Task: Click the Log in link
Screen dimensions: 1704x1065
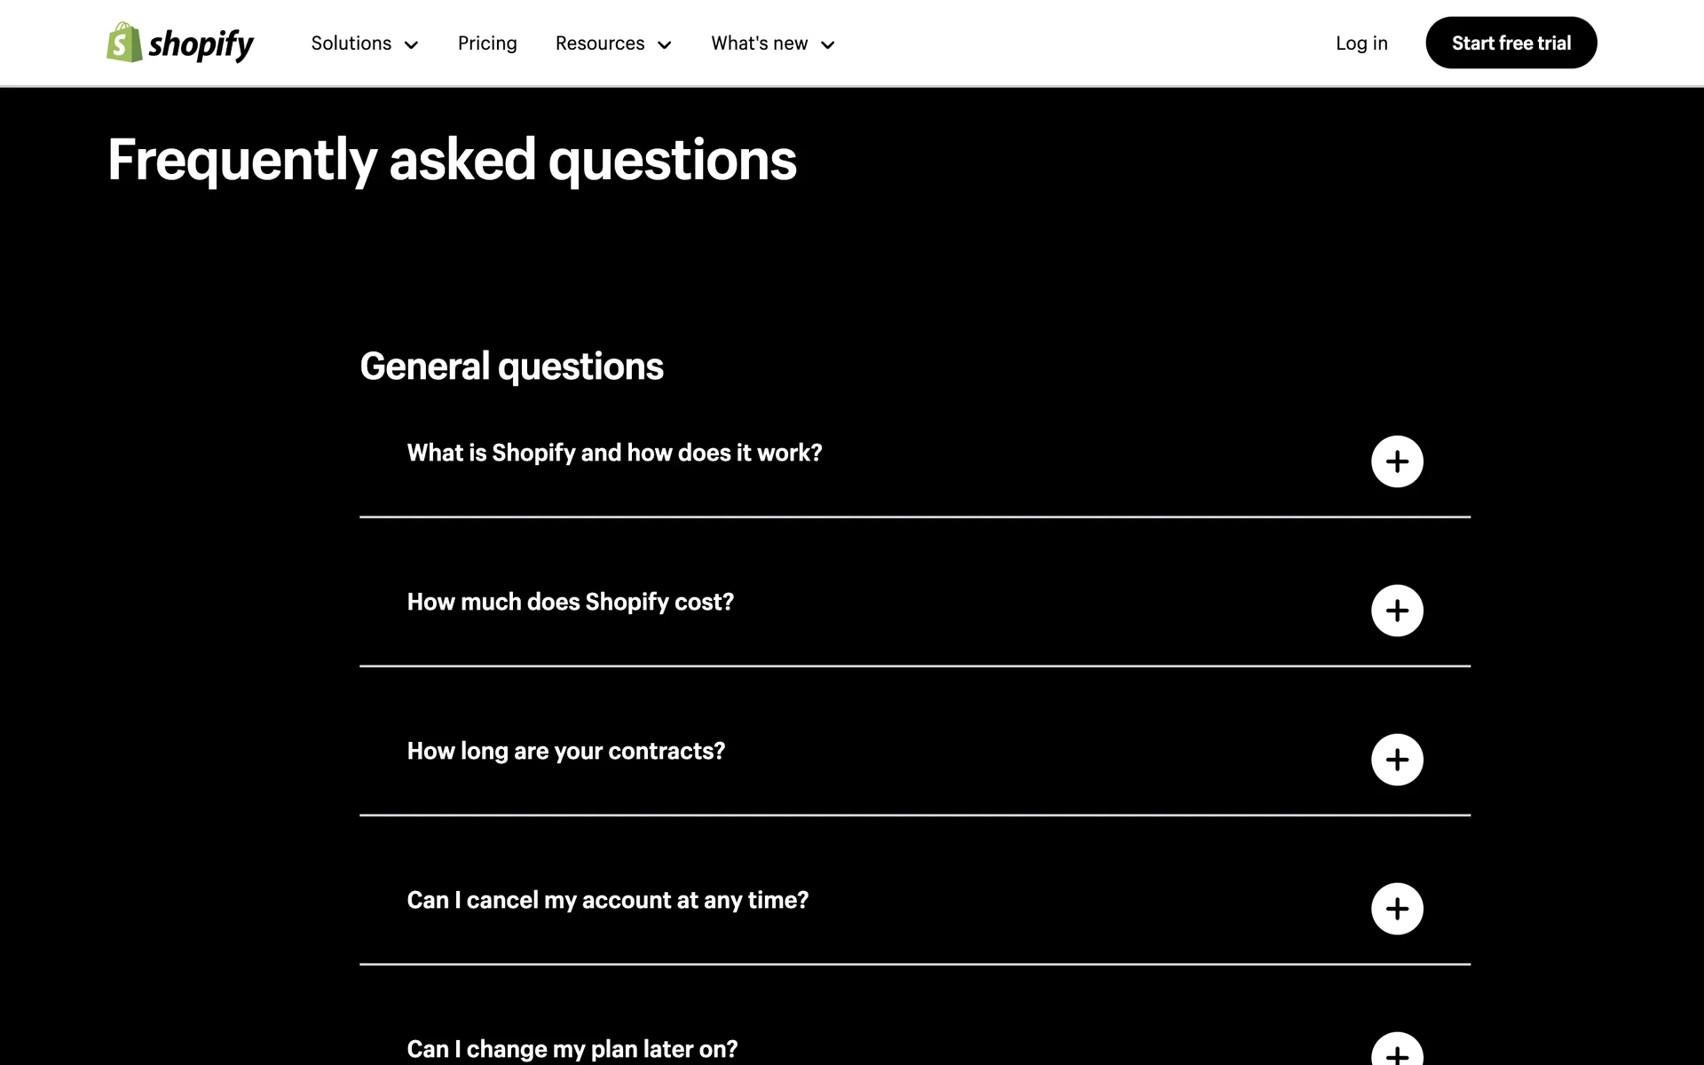Action: click(1361, 43)
